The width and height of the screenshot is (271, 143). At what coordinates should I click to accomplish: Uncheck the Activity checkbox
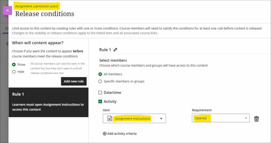click(x=100, y=101)
